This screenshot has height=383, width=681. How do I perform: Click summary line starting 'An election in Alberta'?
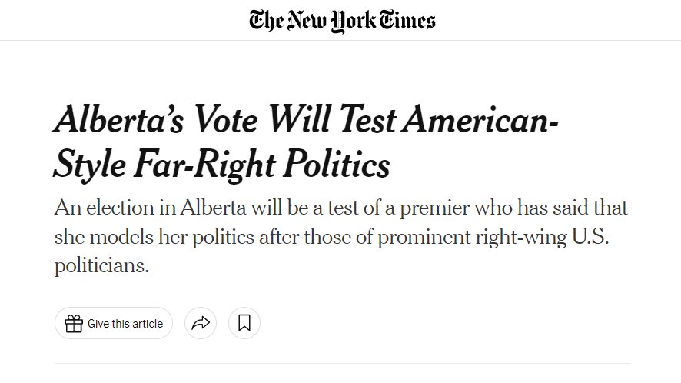(341, 208)
